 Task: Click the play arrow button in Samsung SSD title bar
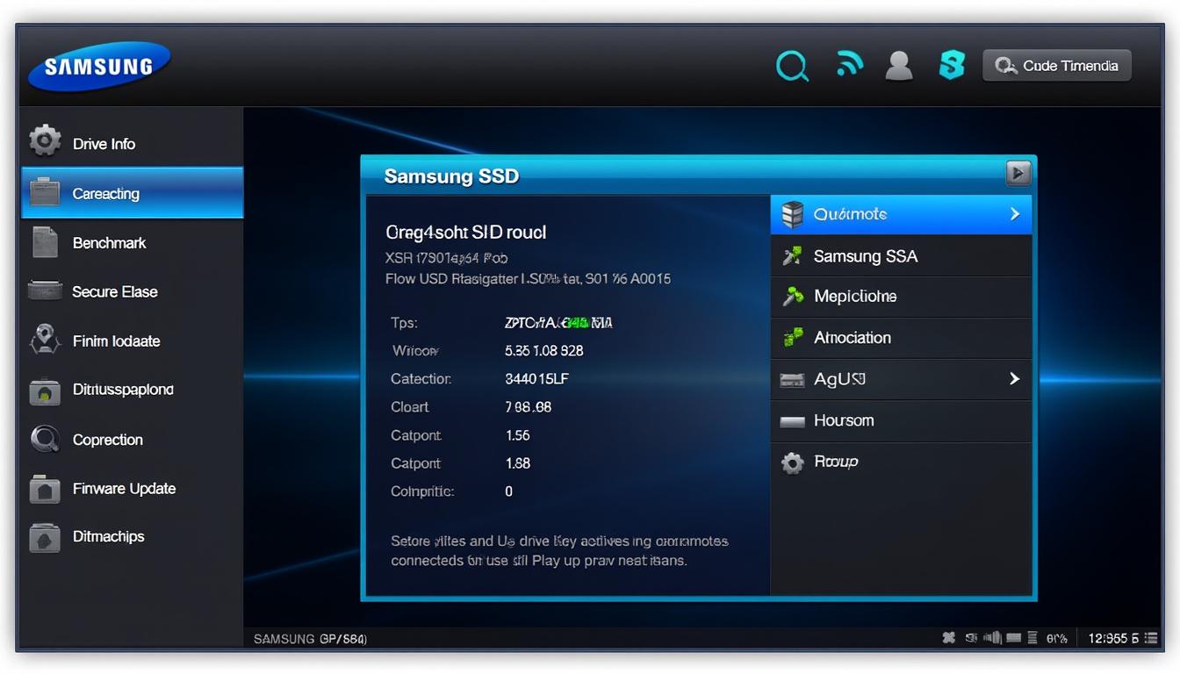(1018, 174)
